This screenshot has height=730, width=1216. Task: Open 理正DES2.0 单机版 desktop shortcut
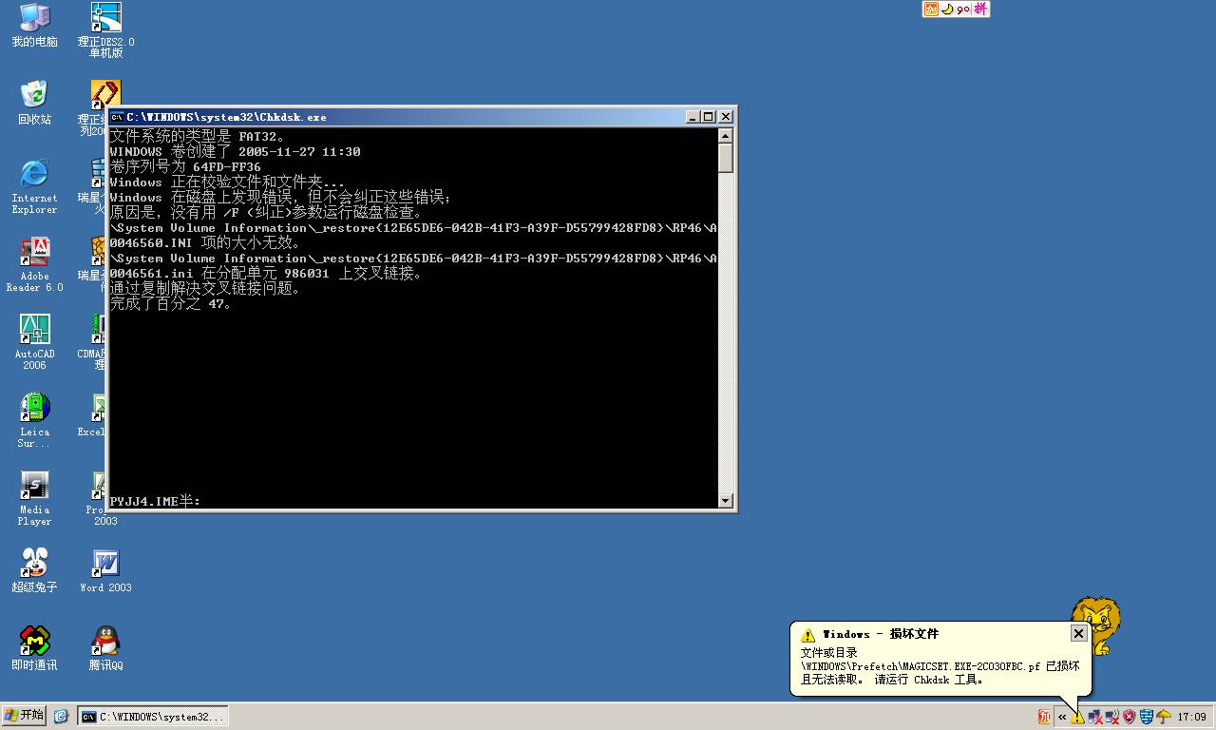pos(105,30)
